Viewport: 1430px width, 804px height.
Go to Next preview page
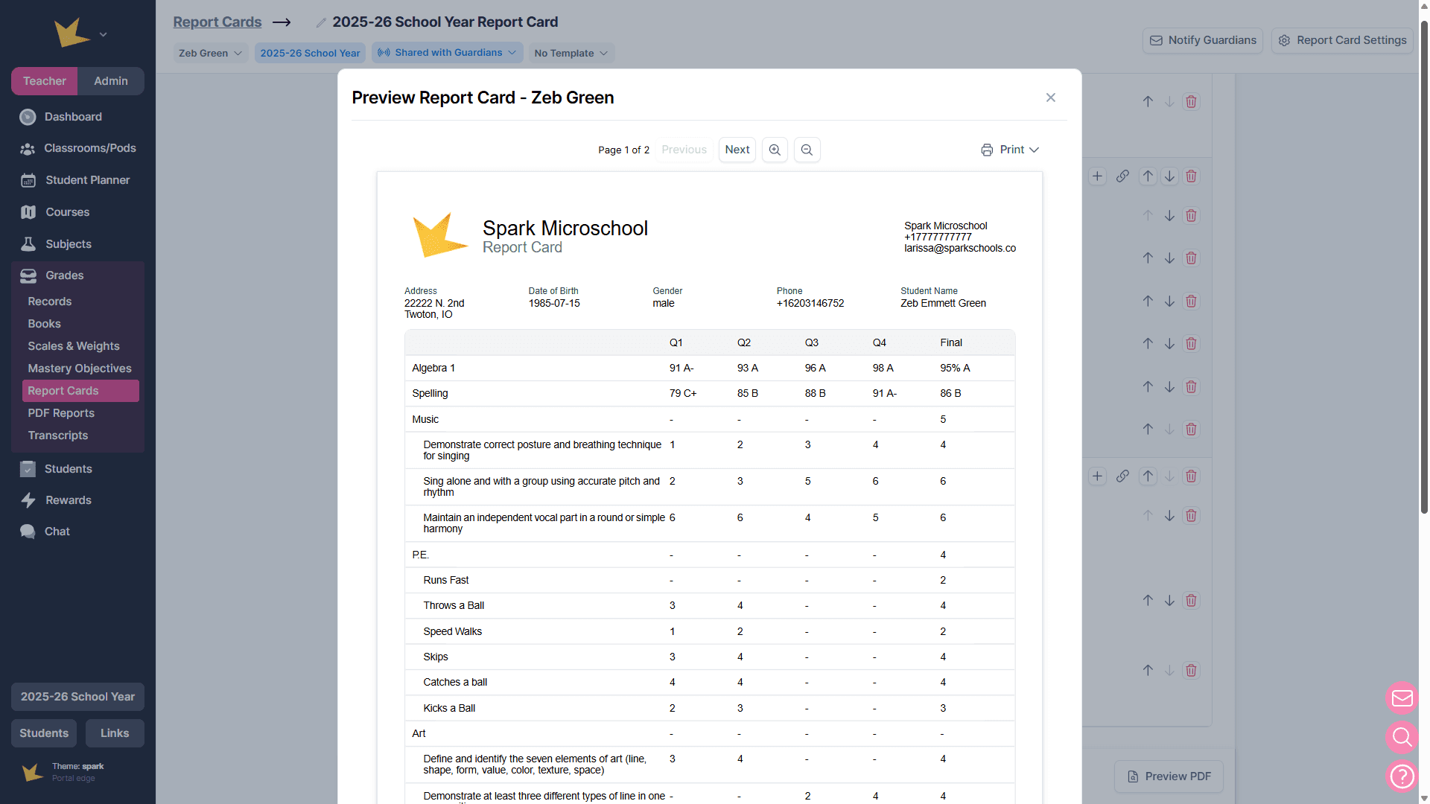point(737,150)
